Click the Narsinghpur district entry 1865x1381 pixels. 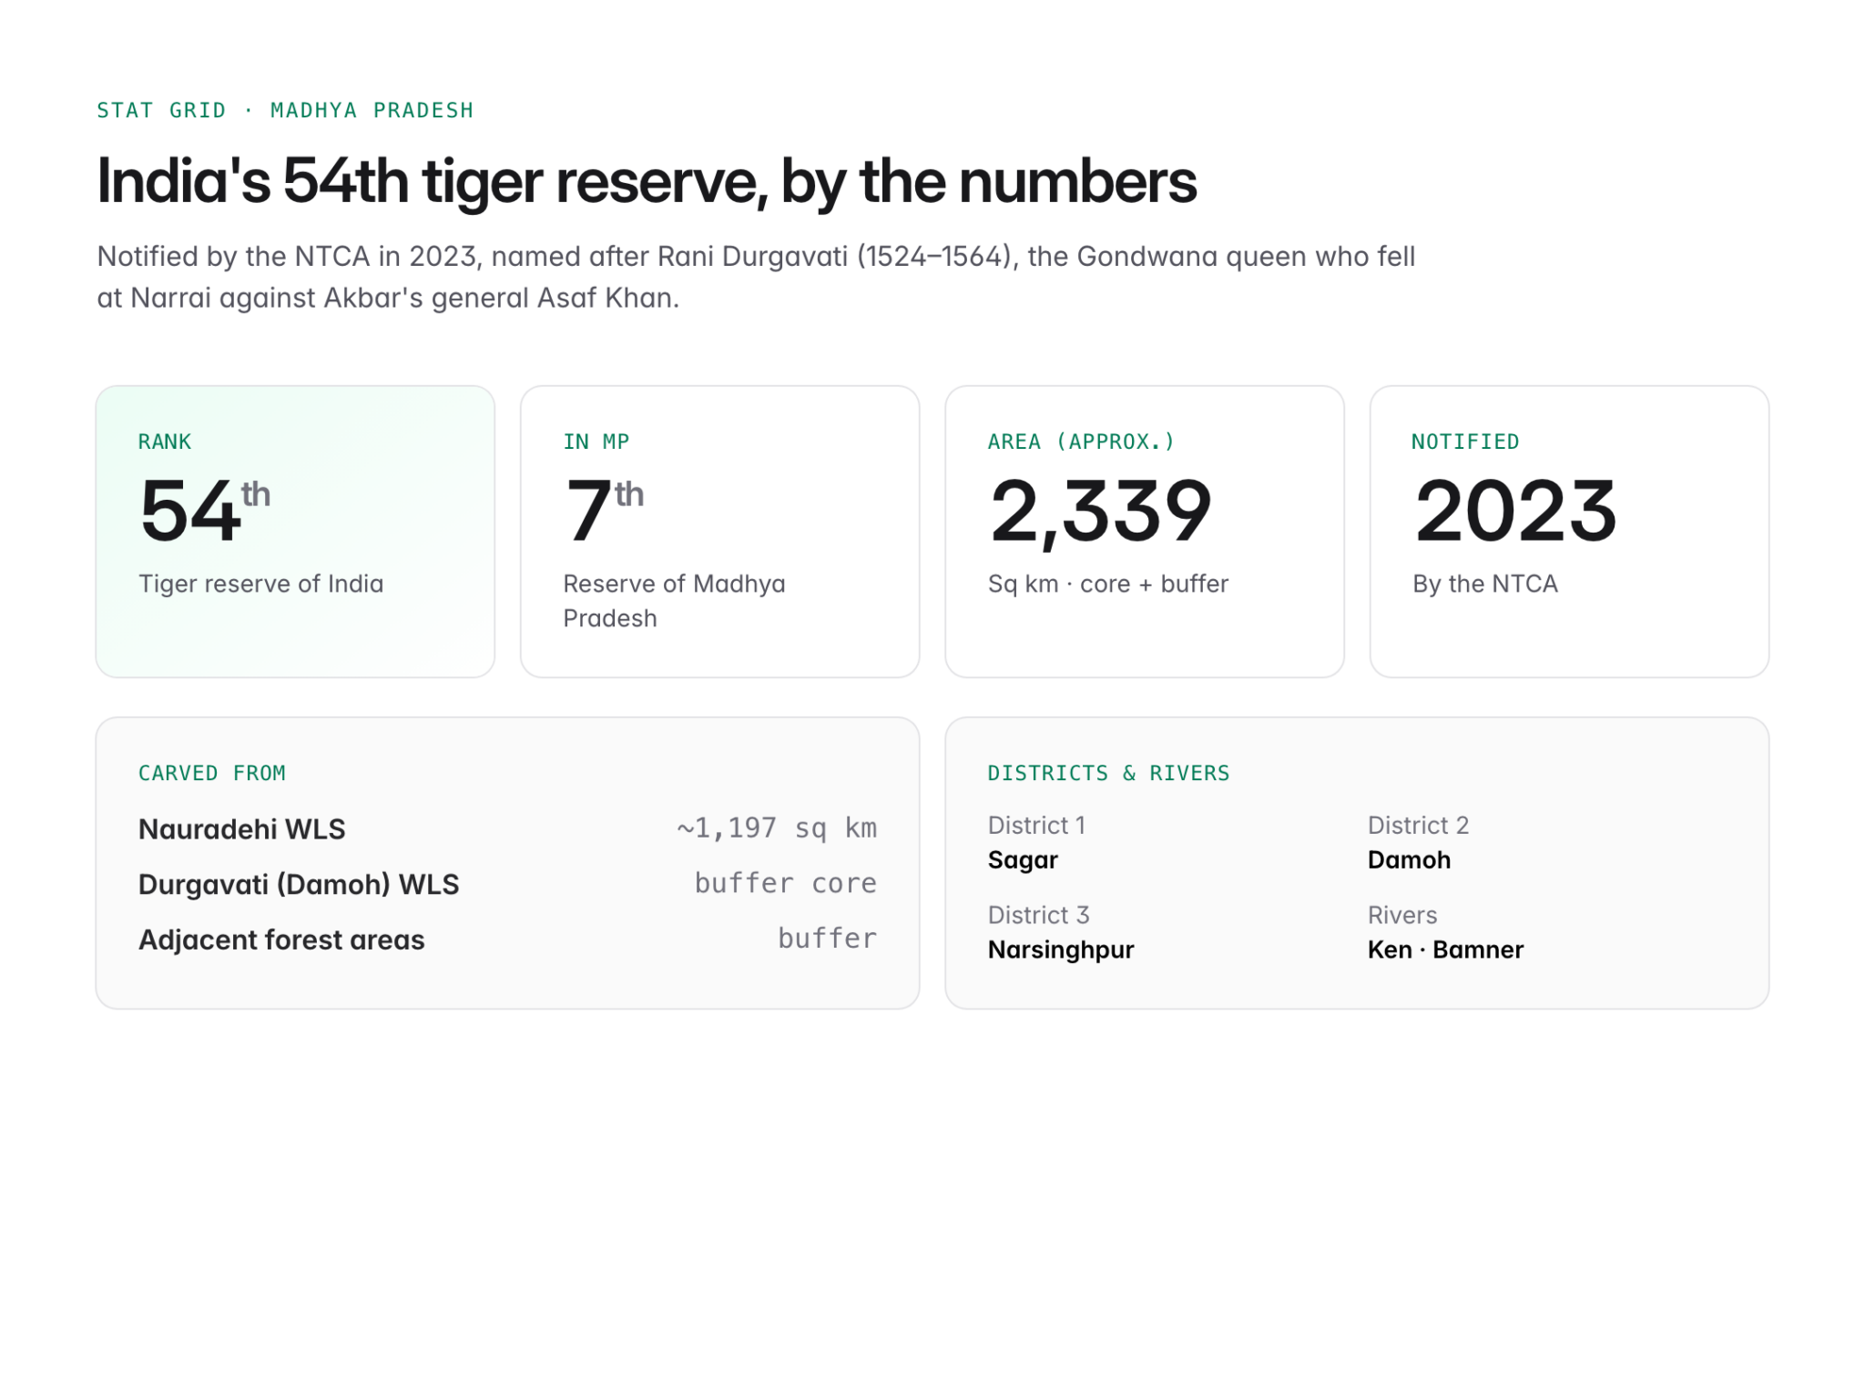1061,932
